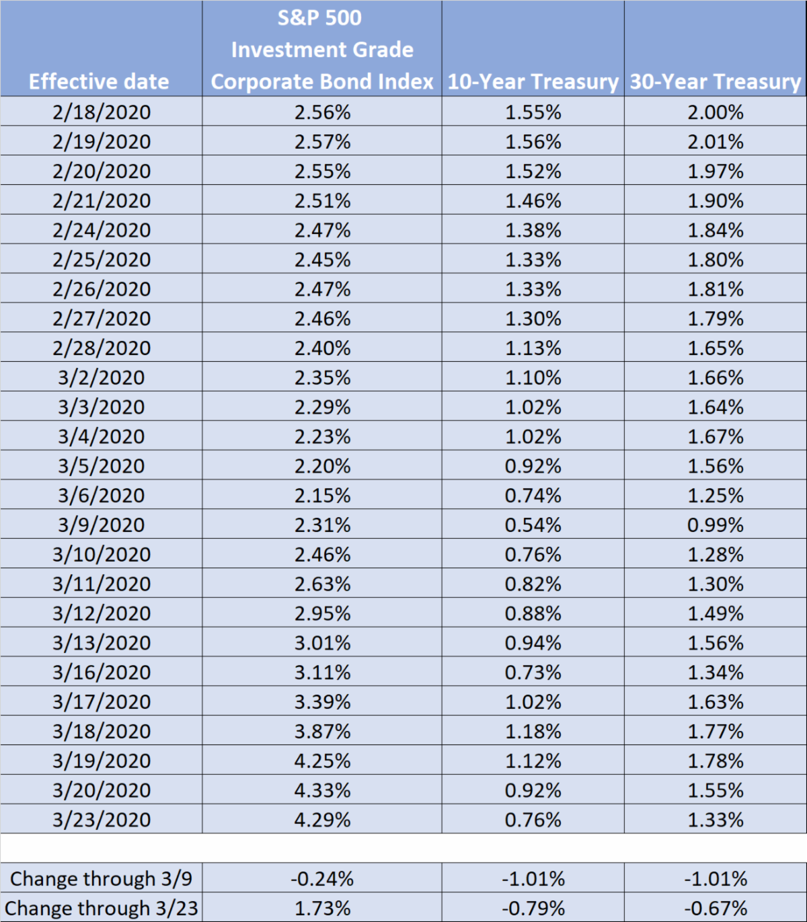
Task: Select the S&P 500 Investment Grade Corporate Bond Index header
Action: click(321, 50)
